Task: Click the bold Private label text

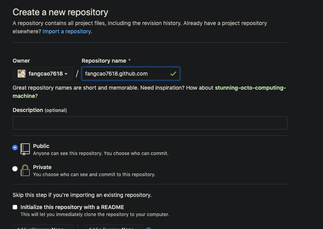Action: coord(42,167)
